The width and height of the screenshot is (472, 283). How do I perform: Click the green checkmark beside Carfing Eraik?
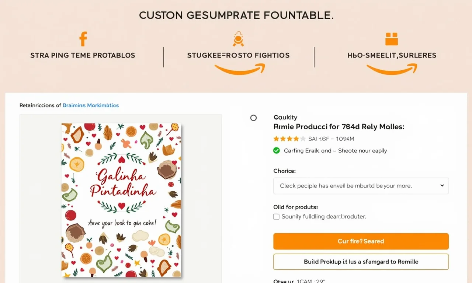click(x=276, y=150)
